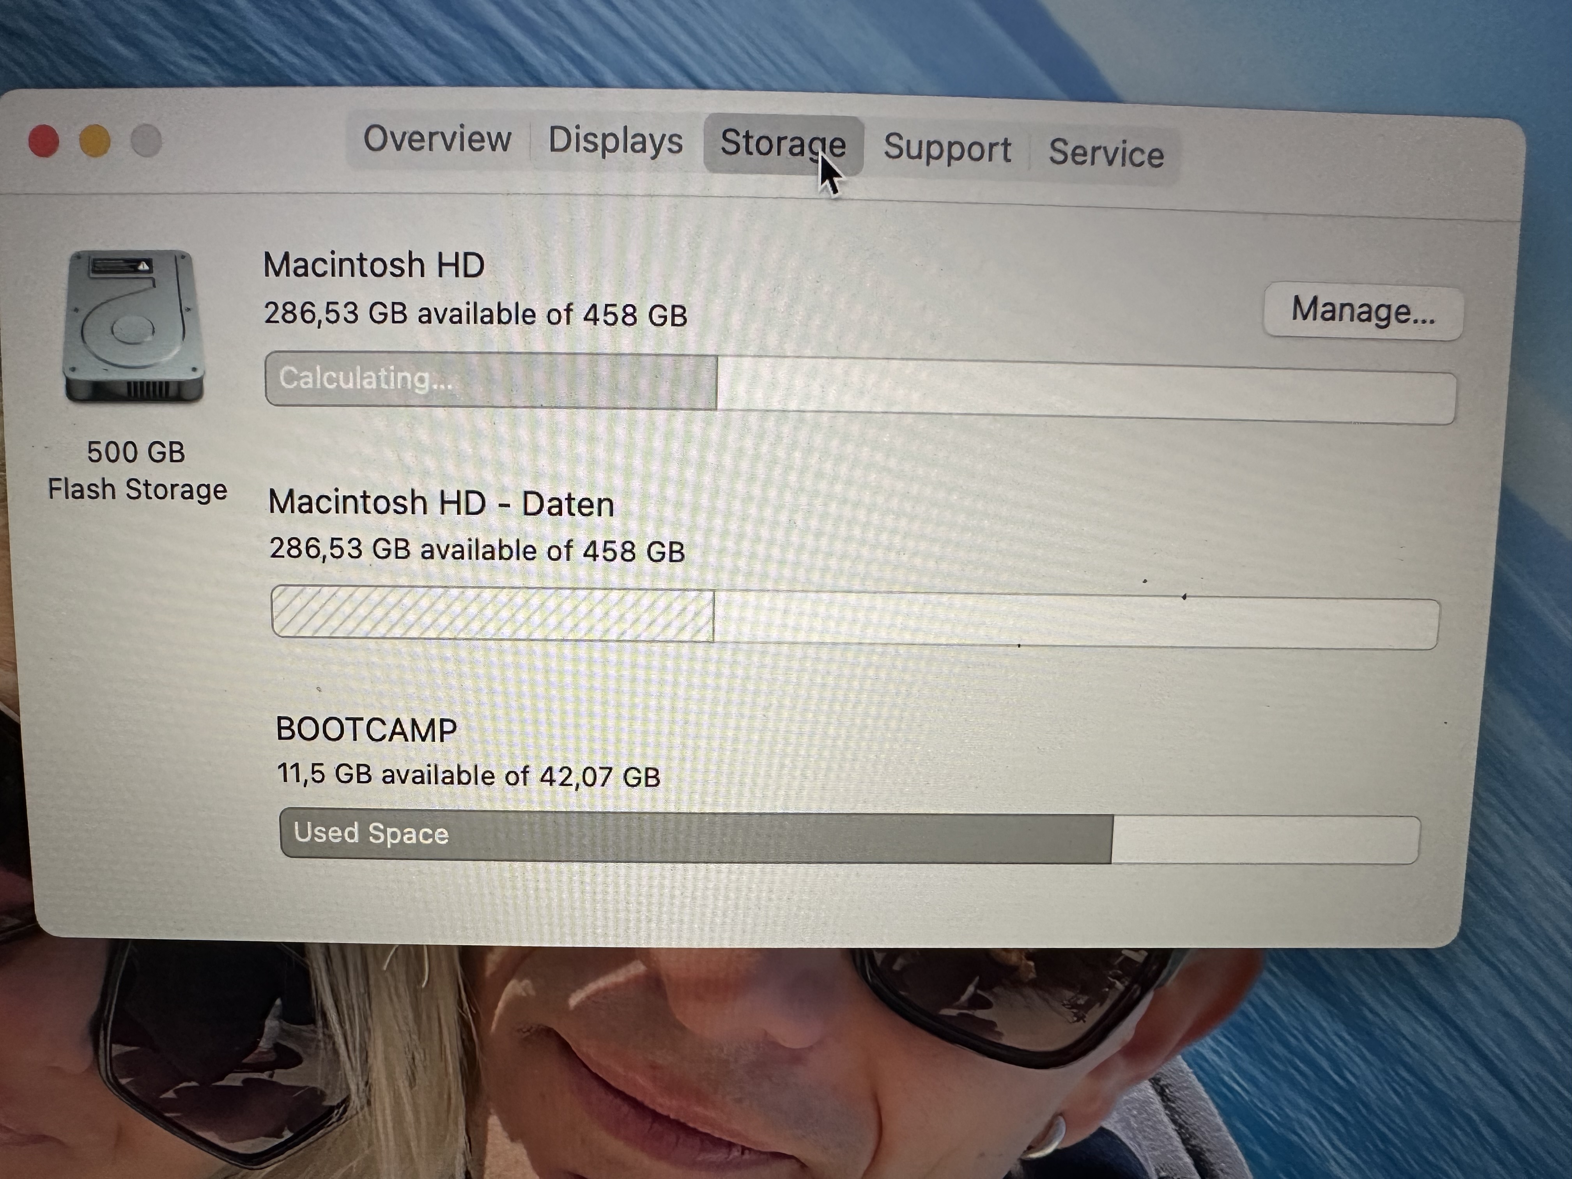Select the BOOTCAMP volume title
Image resolution: width=1572 pixels, height=1179 pixels.
click(x=367, y=730)
